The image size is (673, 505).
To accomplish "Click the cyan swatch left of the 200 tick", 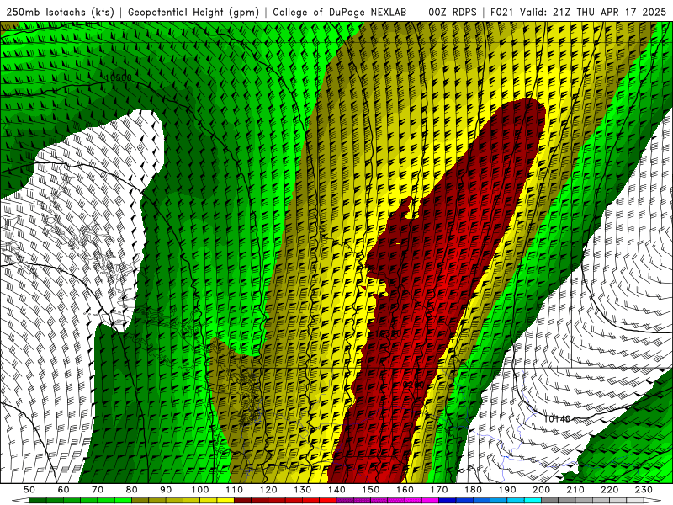I will [x=533, y=501].
